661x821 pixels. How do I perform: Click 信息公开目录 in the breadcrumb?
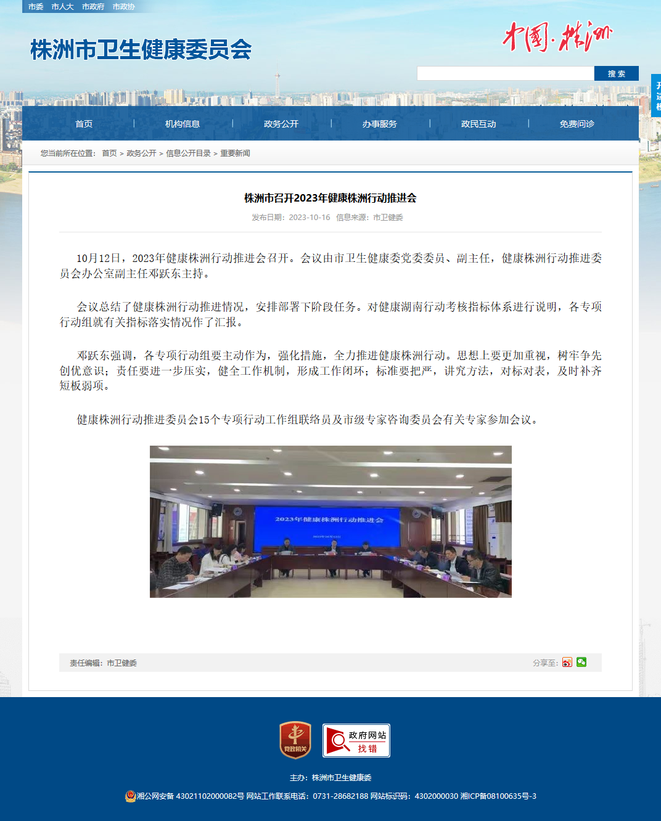[188, 153]
